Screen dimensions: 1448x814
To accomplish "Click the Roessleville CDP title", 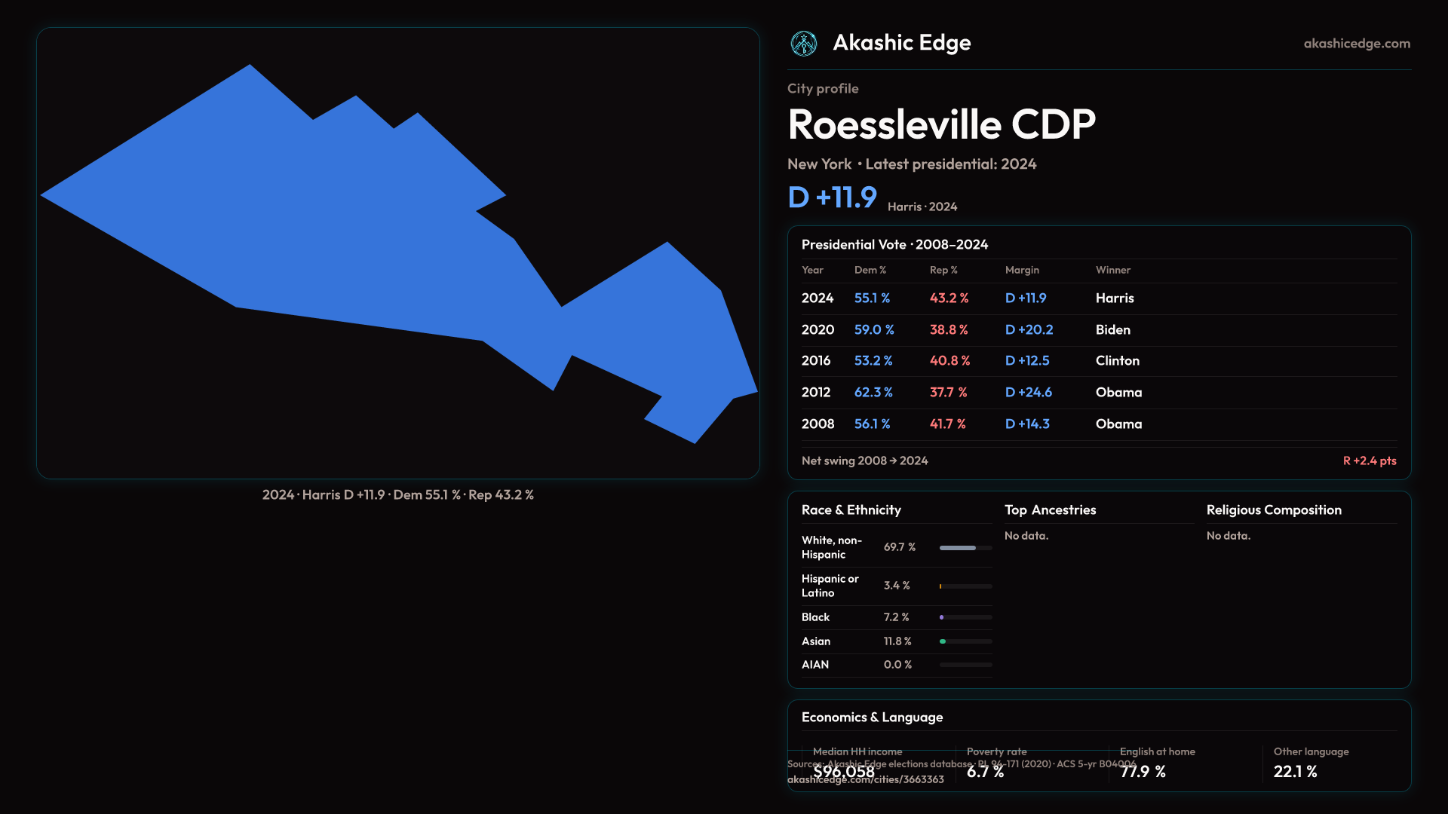I will click(x=941, y=124).
